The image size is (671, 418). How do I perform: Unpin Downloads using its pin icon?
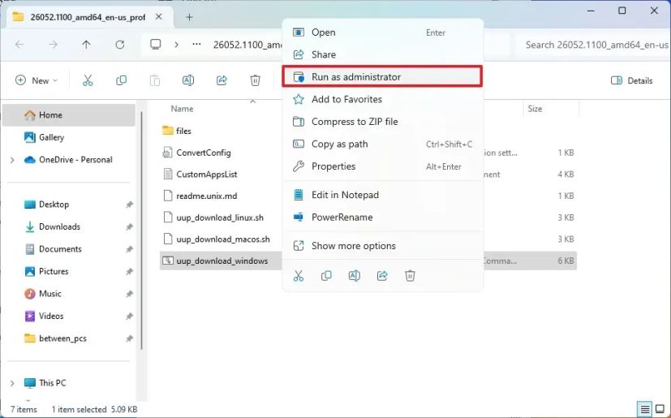(x=129, y=227)
